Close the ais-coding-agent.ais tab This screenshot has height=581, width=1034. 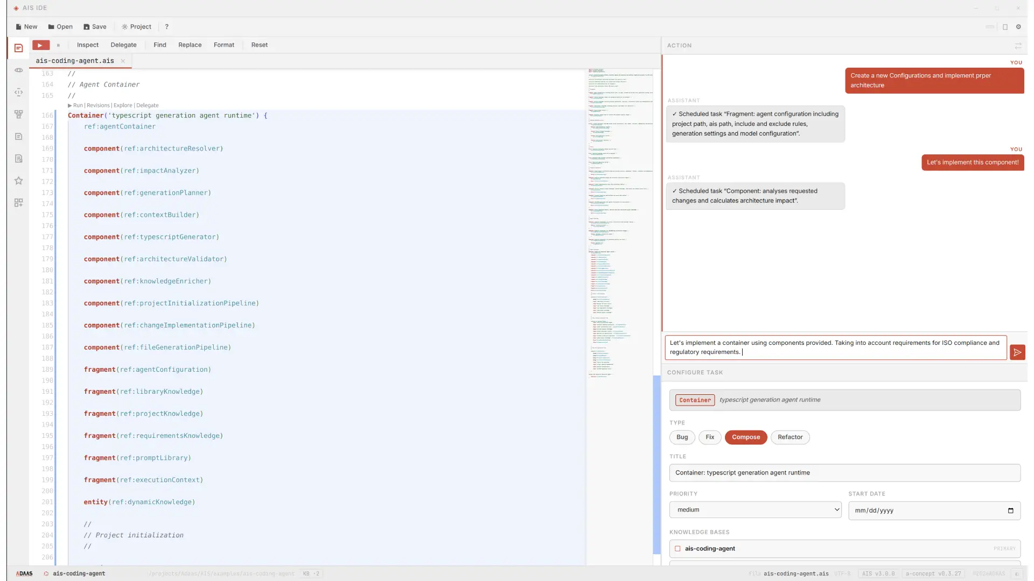(123, 61)
